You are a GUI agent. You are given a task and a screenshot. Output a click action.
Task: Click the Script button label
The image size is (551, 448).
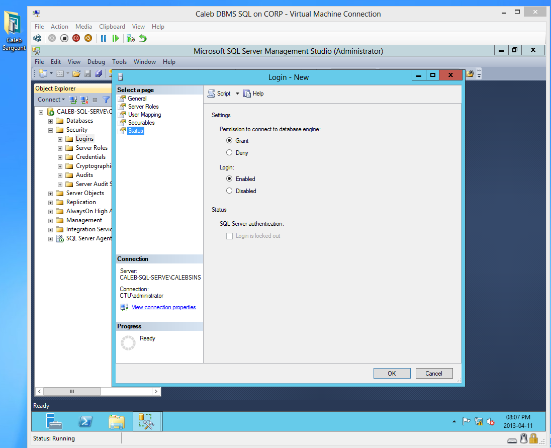click(x=224, y=94)
